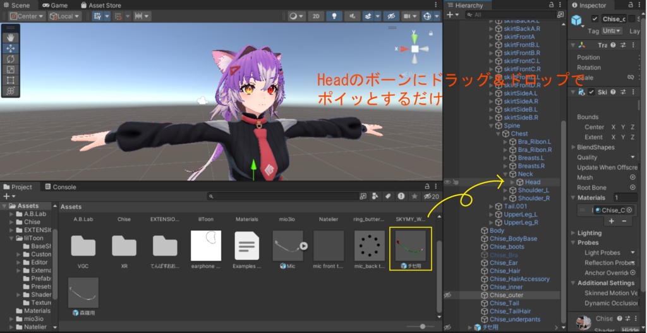This screenshot has height=333, width=647.
Task: Select the Scale tool
Action: tap(11, 69)
